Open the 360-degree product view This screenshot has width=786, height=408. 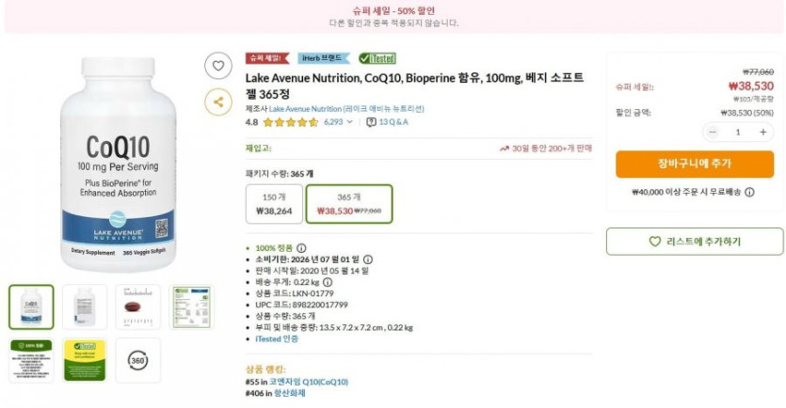click(138, 360)
